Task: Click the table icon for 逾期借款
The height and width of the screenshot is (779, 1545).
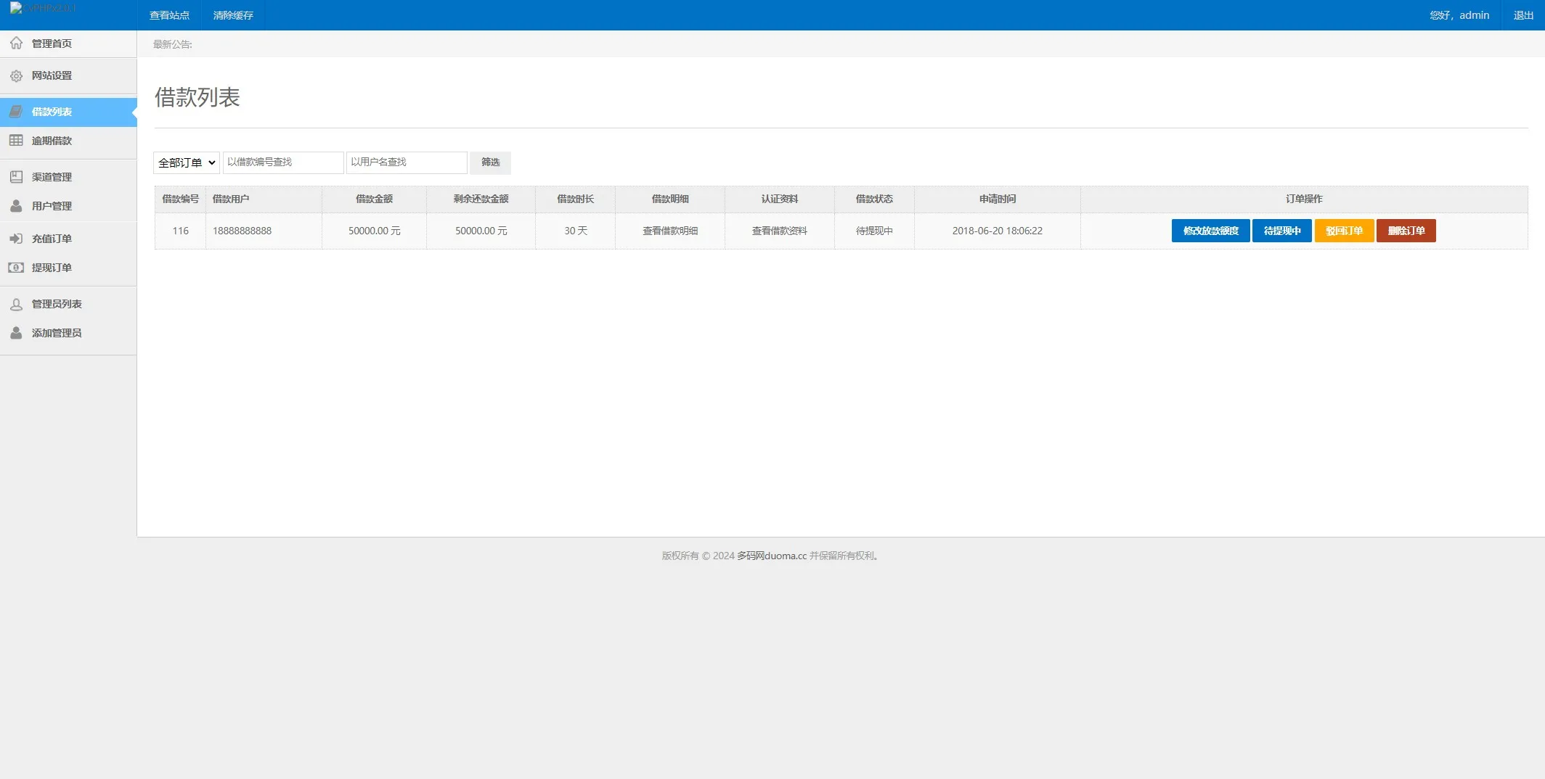Action: (16, 141)
